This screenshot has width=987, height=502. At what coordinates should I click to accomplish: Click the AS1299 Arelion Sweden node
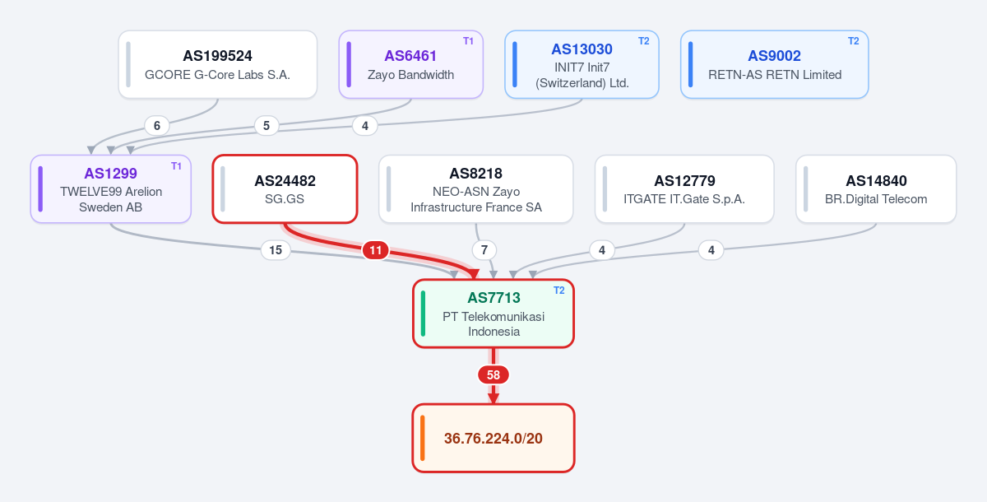coord(111,189)
